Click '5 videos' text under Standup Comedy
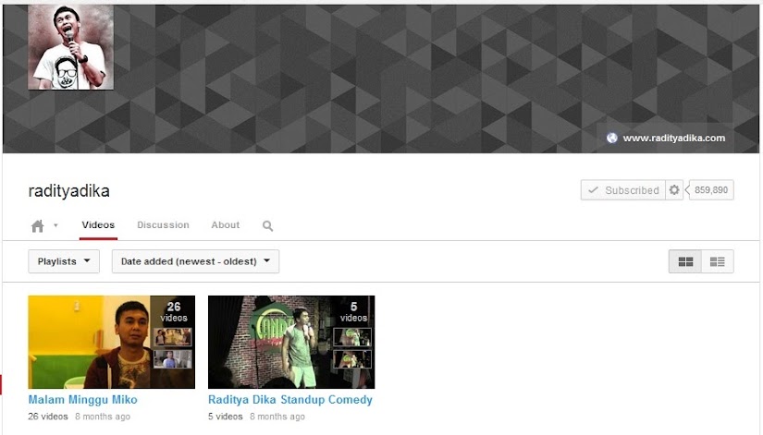 (x=226, y=417)
